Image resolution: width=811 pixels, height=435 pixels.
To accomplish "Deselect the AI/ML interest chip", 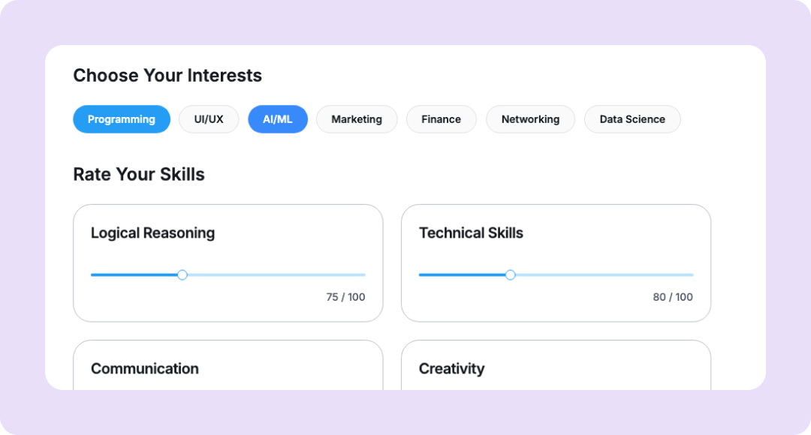I will pyautogui.click(x=278, y=119).
